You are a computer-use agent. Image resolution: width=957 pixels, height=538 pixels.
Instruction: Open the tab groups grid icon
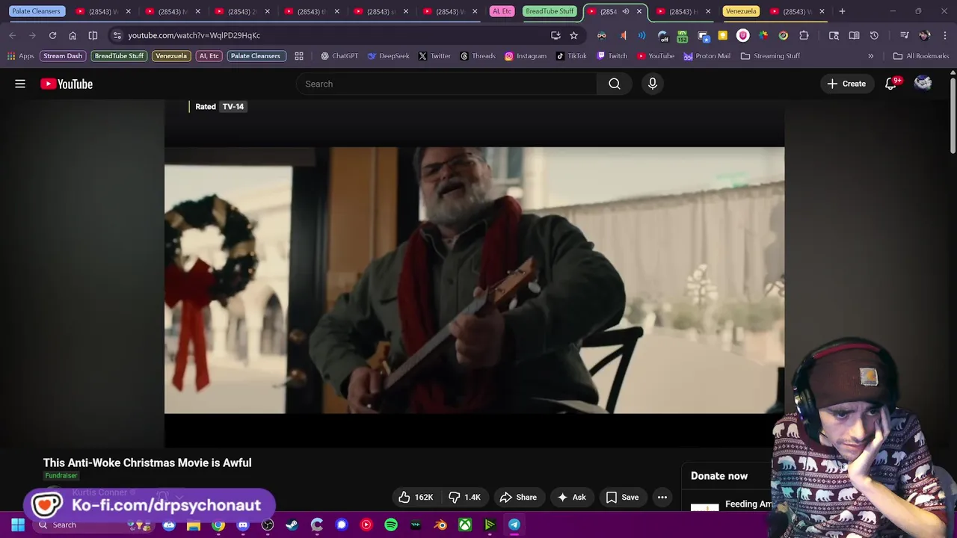299,56
